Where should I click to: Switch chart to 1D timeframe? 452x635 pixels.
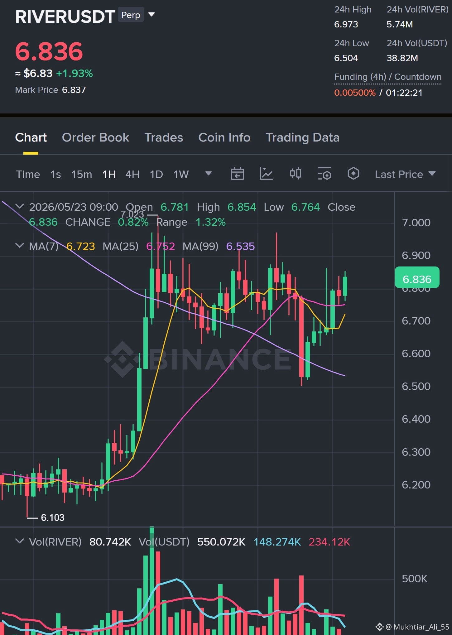156,174
